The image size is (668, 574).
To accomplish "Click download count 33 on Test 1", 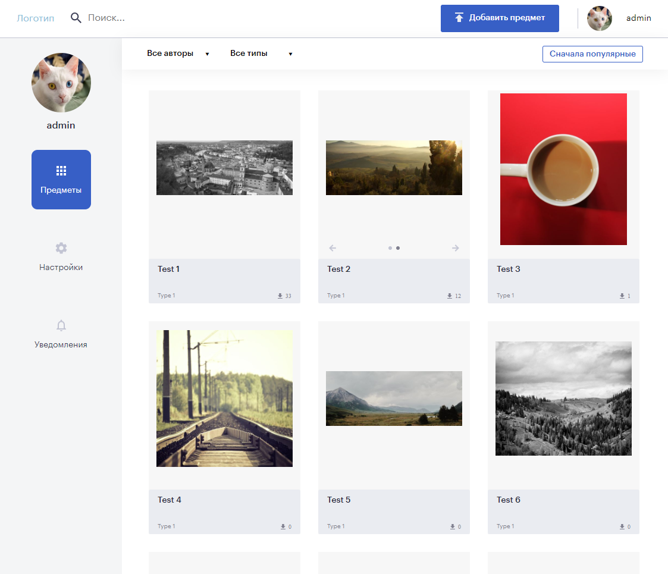I will (x=288, y=296).
